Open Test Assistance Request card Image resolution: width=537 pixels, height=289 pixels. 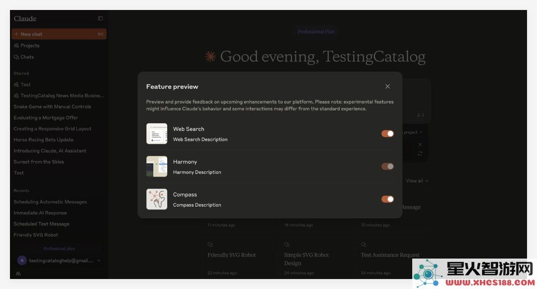(x=391, y=258)
